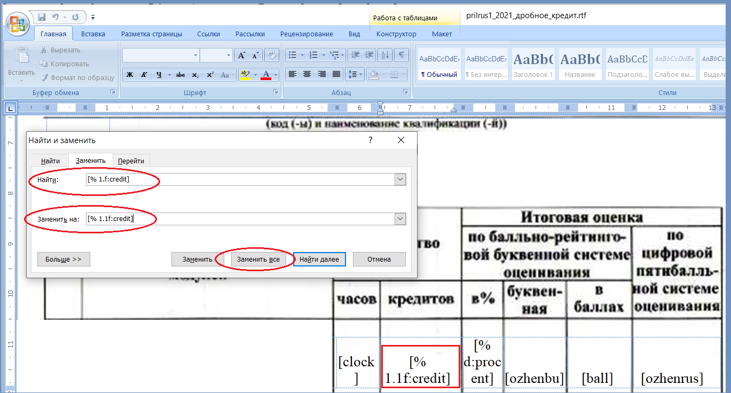
Task: Switch to the Рецензирование ribbon tab
Action: (306, 34)
